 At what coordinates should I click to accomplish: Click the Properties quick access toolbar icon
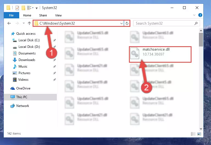click(17, 8)
